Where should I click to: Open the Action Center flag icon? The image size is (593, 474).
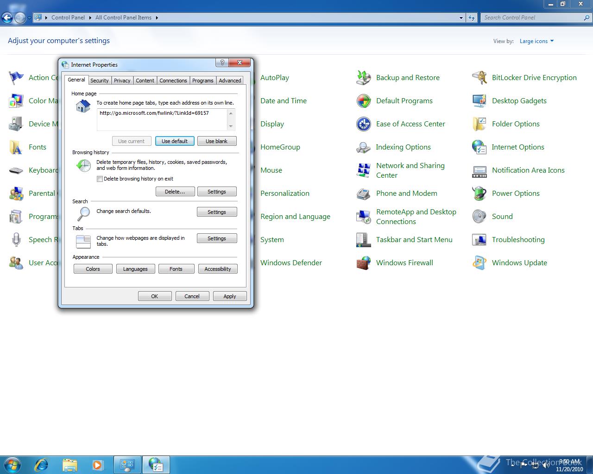(16, 78)
